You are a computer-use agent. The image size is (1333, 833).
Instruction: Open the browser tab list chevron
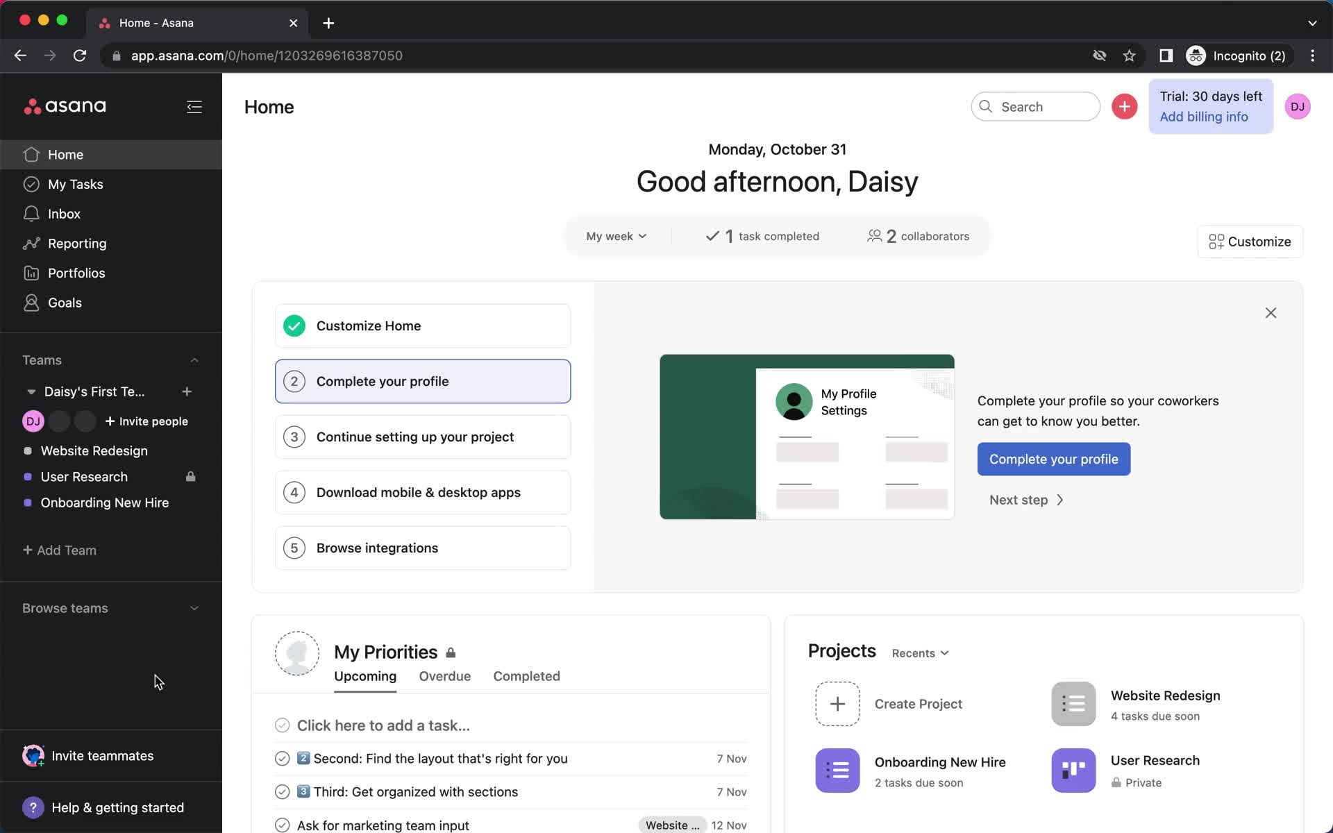1312,23
